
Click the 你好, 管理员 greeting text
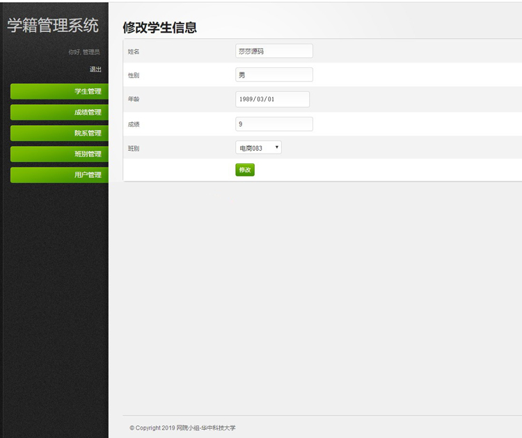[84, 52]
